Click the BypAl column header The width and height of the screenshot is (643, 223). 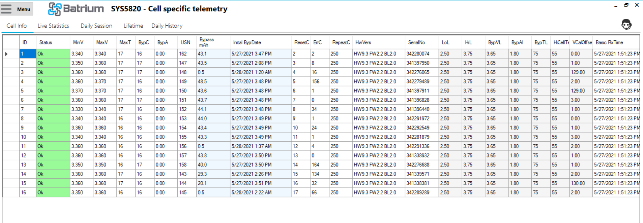(x=520, y=42)
